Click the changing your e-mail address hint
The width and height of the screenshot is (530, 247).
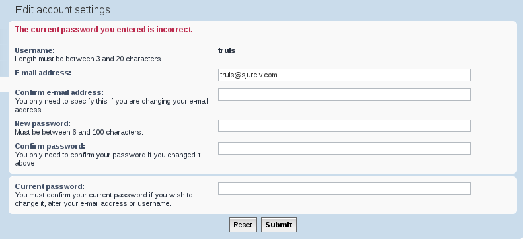(x=111, y=106)
